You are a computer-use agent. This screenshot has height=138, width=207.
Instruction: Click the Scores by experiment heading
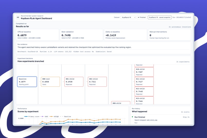click(28, 112)
